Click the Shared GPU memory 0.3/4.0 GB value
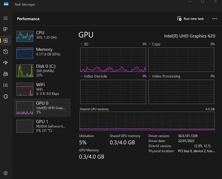 pyautogui.click(x=122, y=142)
